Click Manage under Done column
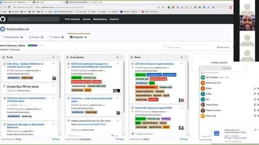Image resolution: width=259 pixels, height=145 pixels. click(184, 139)
